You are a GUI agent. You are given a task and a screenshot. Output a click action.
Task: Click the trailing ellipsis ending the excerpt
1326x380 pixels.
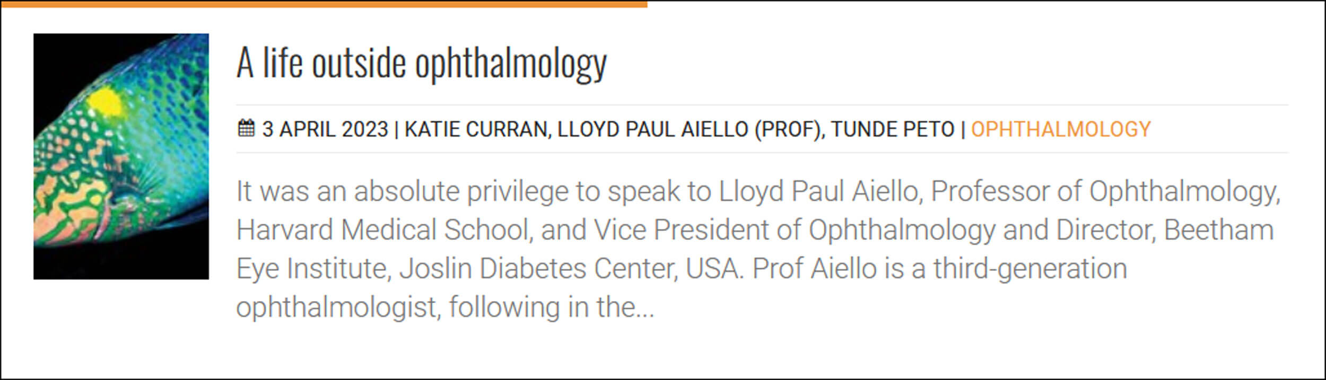tap(644, 308)
